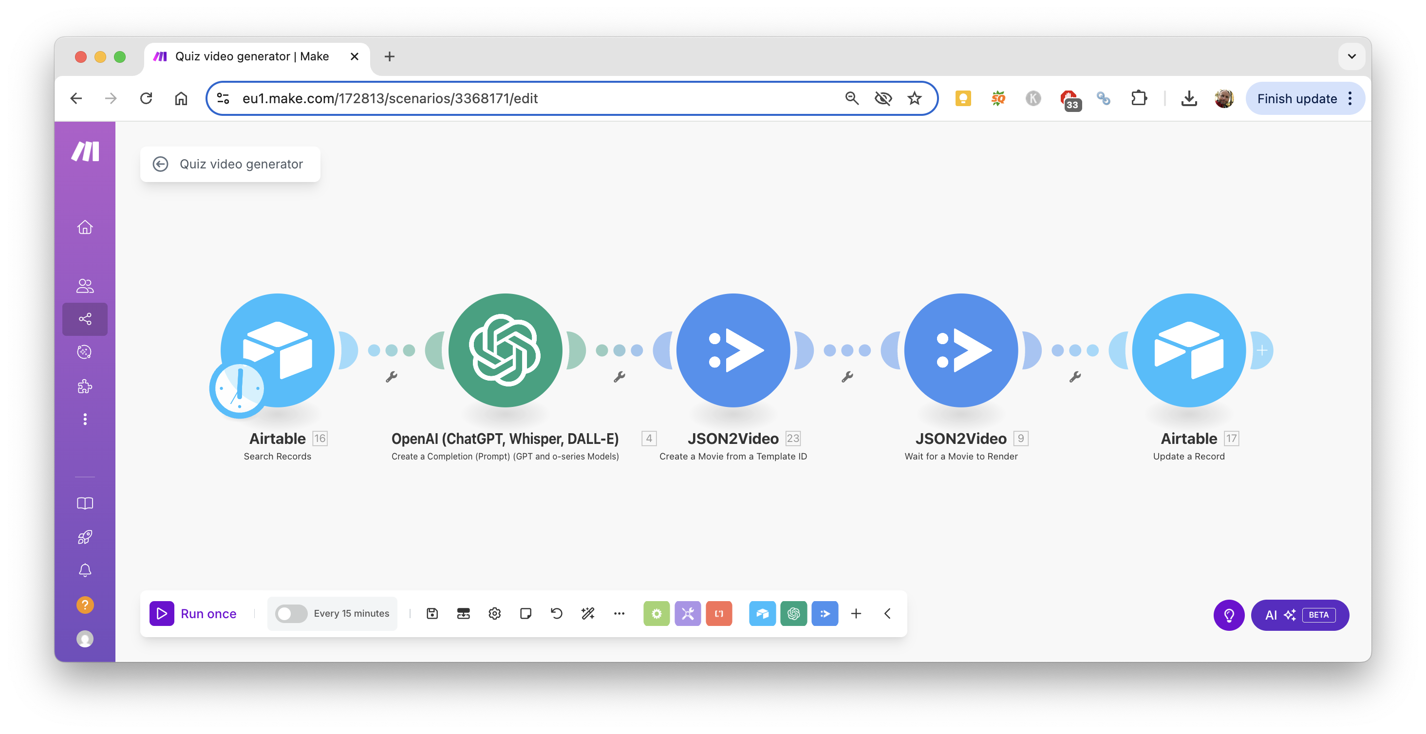The image size is (1426, 734).
Task: Click the Auto-align magic wand icon
Action: click(588, 613)
